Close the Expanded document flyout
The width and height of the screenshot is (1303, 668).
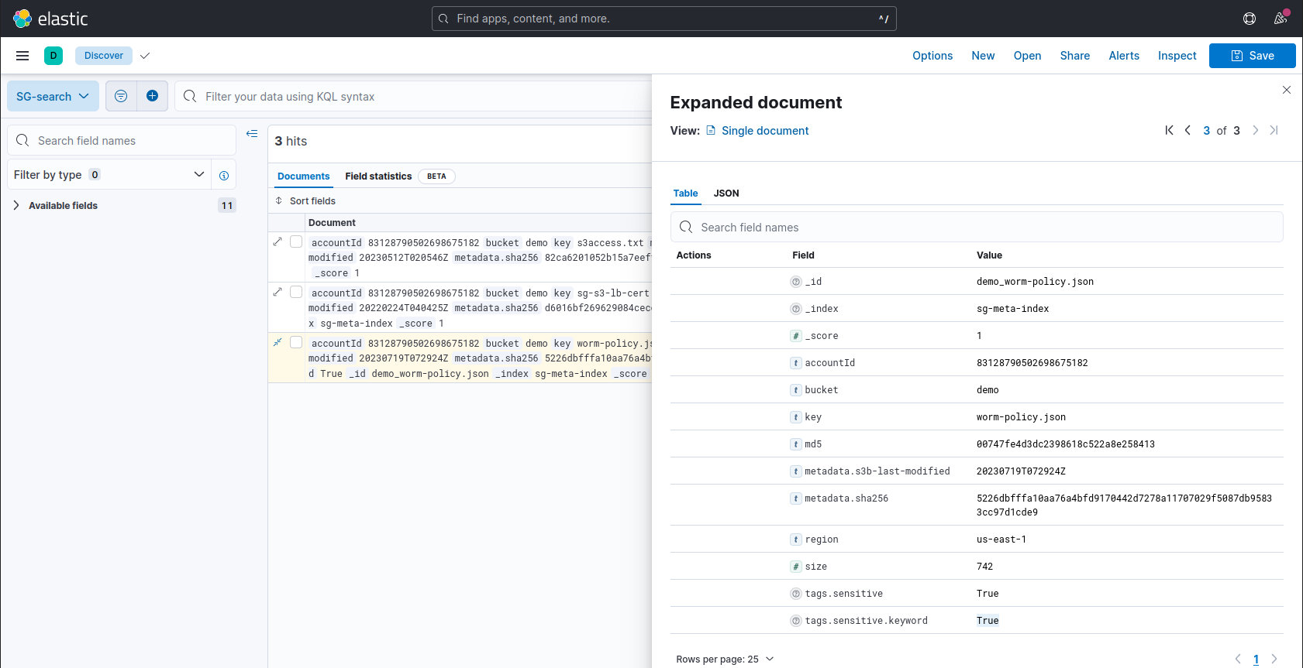1287,90
